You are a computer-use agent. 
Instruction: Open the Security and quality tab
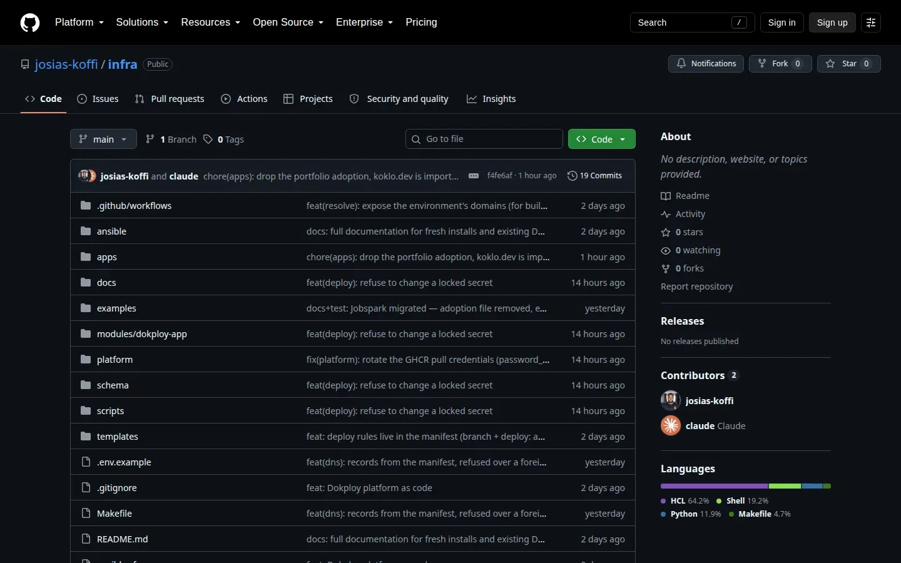coord(399,99)
